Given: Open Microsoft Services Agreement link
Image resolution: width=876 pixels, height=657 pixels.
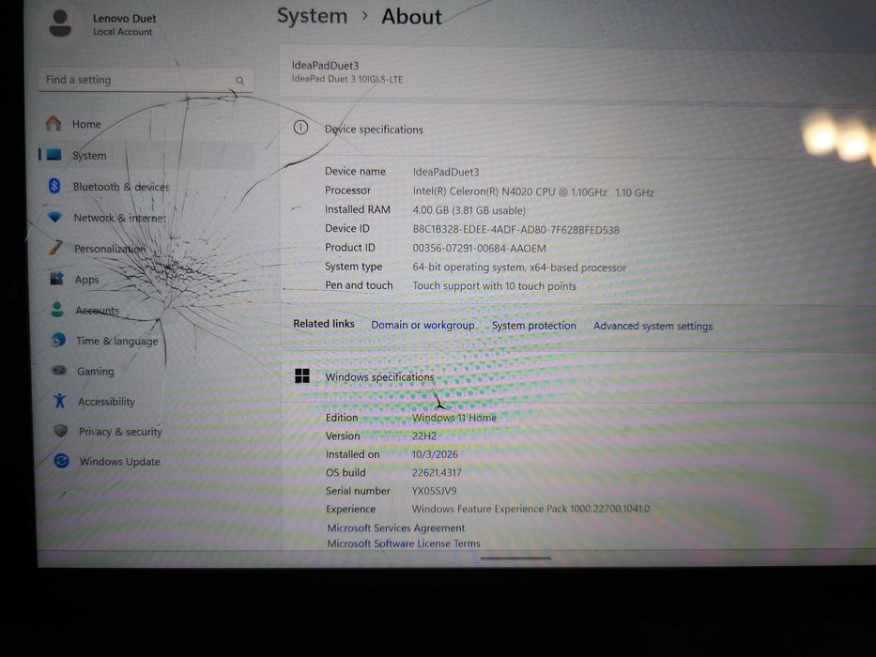Looking at the screenshot, I should pyautogui.click(x=395, y=527).
